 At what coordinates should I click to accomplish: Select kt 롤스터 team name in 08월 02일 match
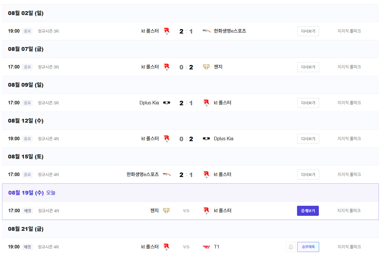(x=150, y=31)
